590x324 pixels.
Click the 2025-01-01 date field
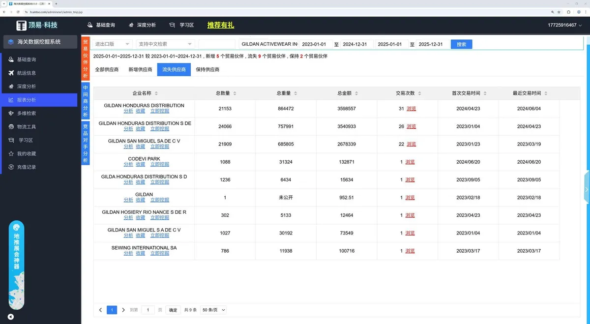click(x=391, y=44)
